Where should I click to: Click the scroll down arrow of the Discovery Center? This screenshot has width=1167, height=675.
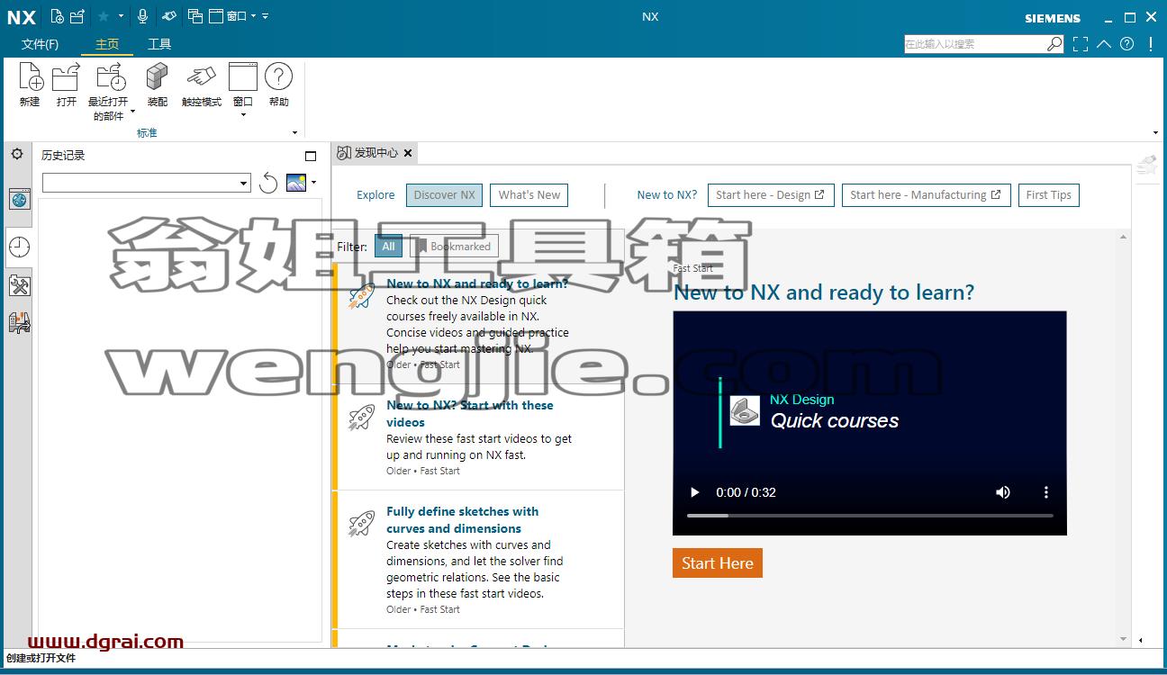coord(1123,640)
